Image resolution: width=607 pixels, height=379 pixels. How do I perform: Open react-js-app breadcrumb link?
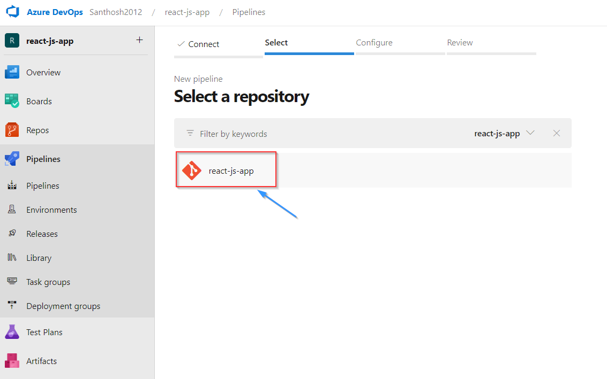coord(187,12)
